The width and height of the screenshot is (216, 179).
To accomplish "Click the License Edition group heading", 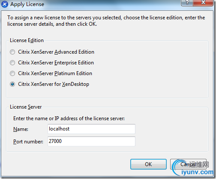I will point(27,40).
